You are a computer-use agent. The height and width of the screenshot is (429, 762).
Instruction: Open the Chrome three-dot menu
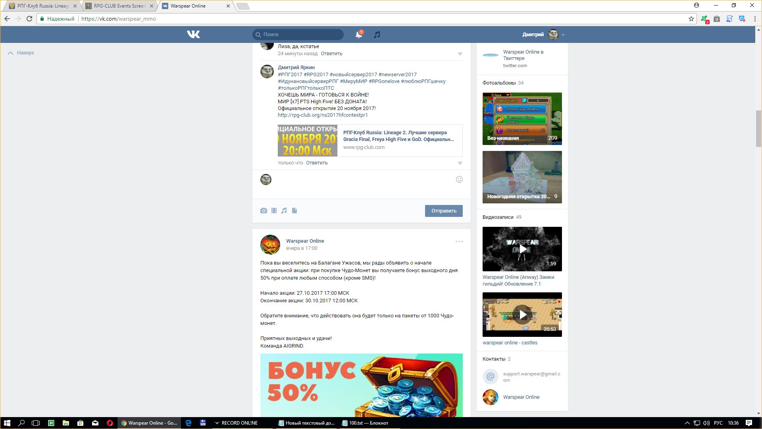tap(755, 19)
